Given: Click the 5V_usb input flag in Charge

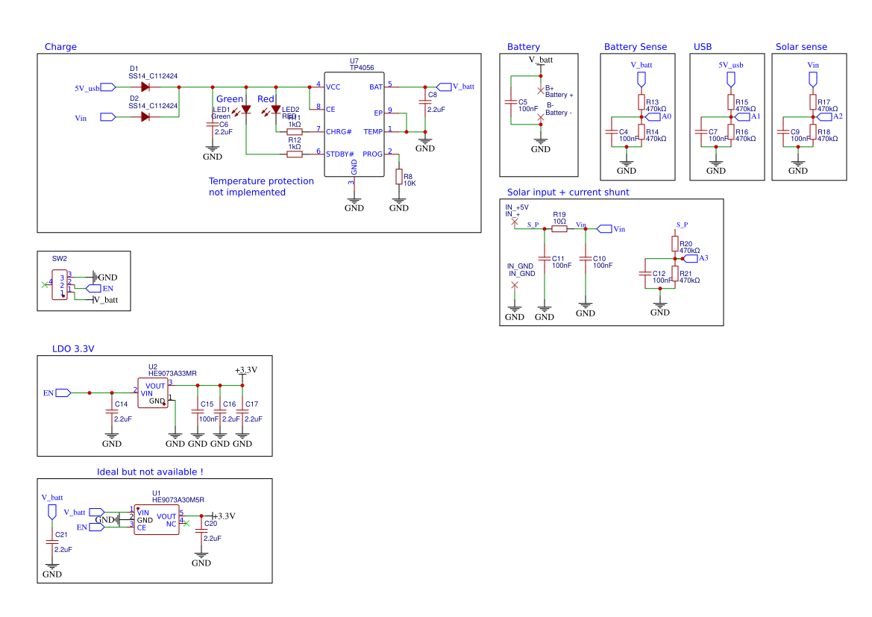Looking at the screenshot, I should (x=108, y=87).
